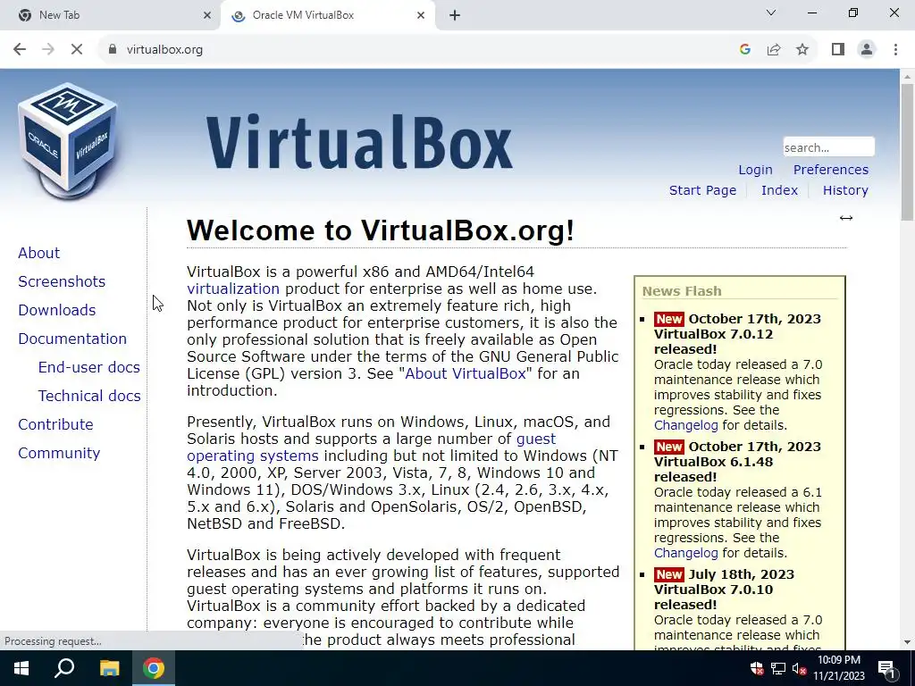Bookmark this tab with star icon
This screenshot has height=686, width=915.
pyautogui.click(x=802, y=50)
